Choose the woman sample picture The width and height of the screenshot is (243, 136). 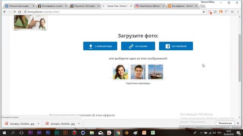pos(121,72)
